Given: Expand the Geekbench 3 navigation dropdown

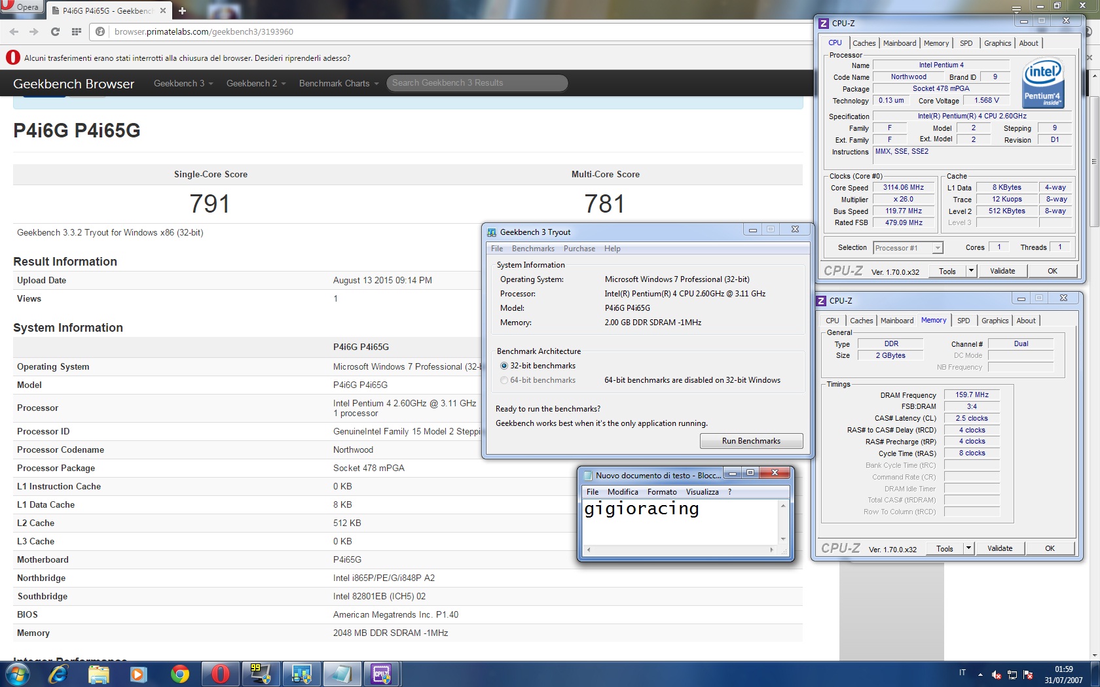Looking at the screenshot, I should (183, 83).
